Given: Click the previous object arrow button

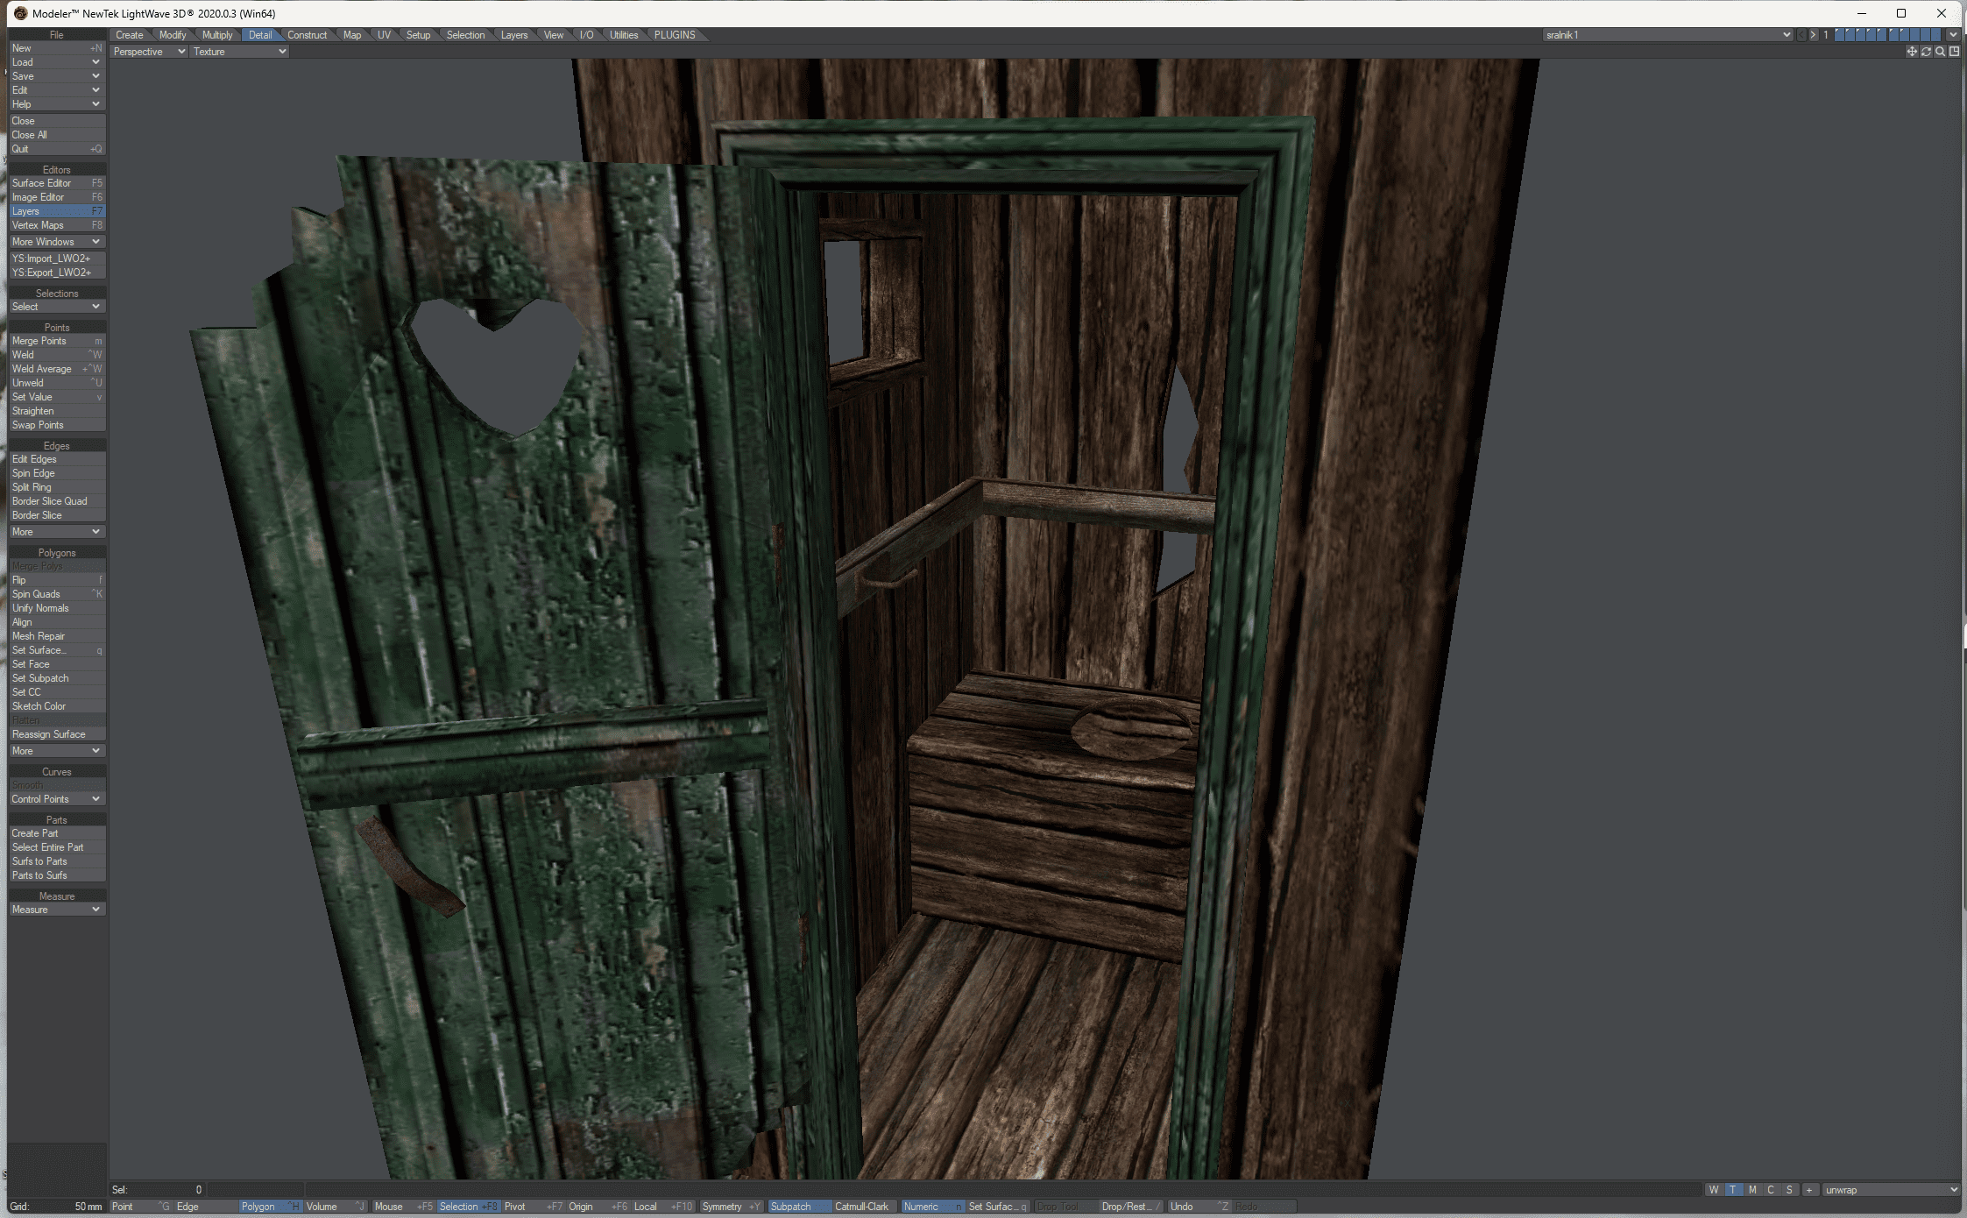Looking at the screenshot, I should (1801, 35).
